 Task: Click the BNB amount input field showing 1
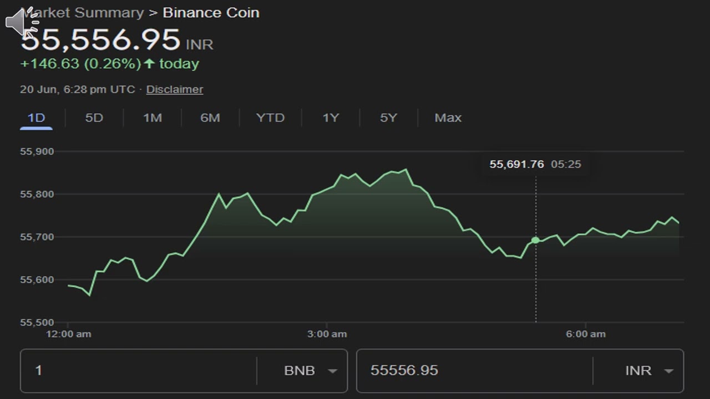(138, 371)
